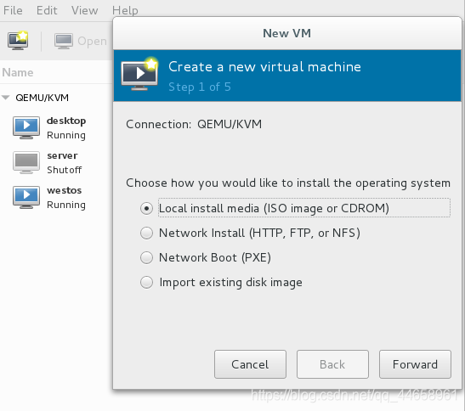
Task: Click the Open toolbar label
Action: pyautogui.click(x=92, y=42)
